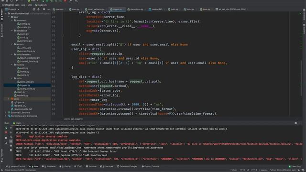
Task: Hide the Run panel with minus icon
Action: pos(300,123)
